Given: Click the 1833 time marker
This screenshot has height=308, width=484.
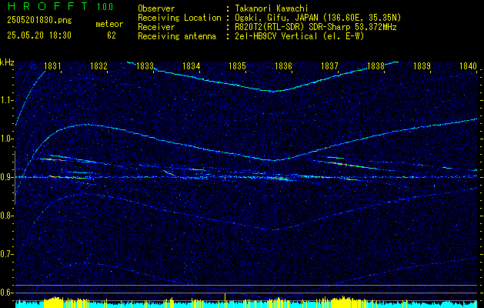Looking at the screenshot, I should (145, 65).
